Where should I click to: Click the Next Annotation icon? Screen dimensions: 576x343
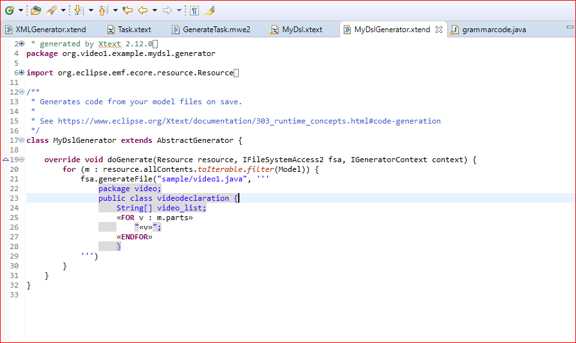pyautogui.click(x=79, y=10)
